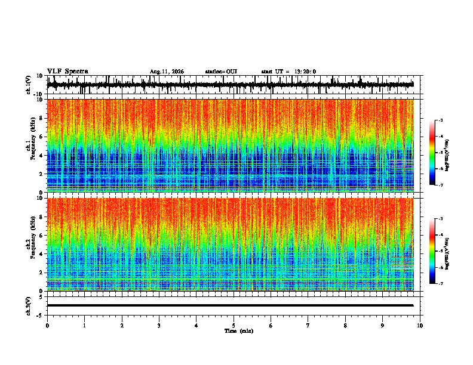The height and width of the screenshot is (365, 473).
Task: Click the ch.2 color scale bar
Action: 432,251
